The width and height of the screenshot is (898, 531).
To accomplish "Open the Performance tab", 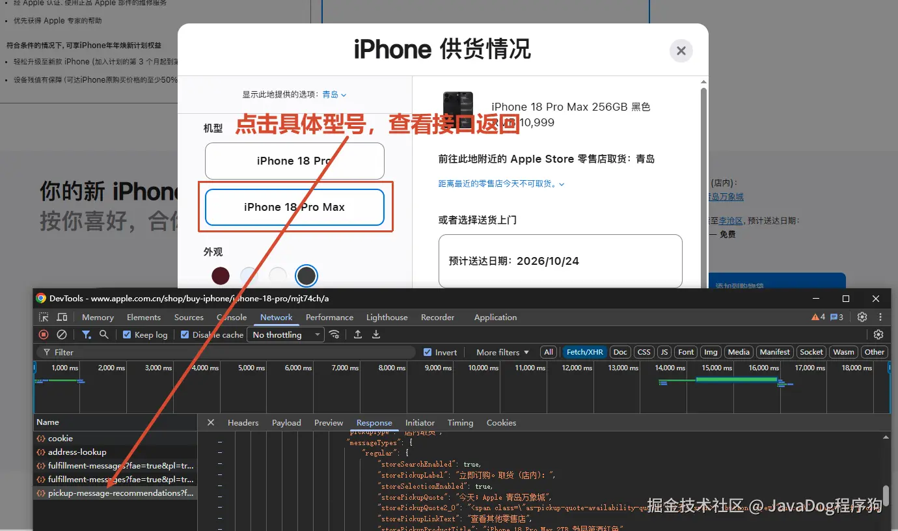I will click(329, 318).
